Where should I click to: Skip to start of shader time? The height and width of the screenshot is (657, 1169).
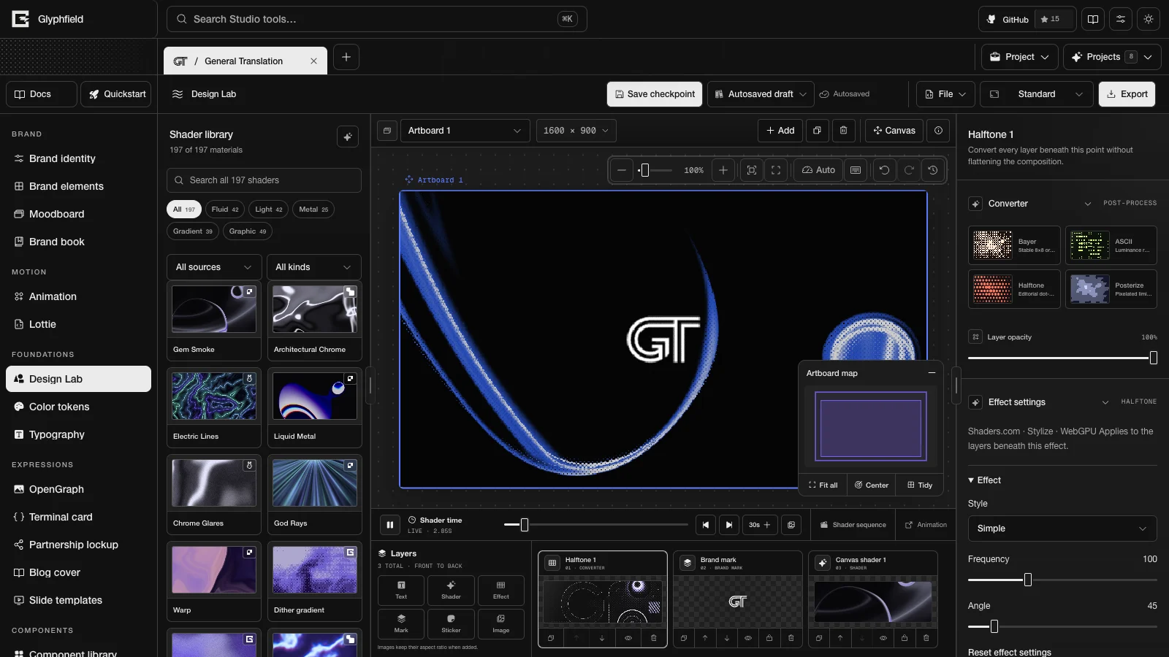click(705, 525)
